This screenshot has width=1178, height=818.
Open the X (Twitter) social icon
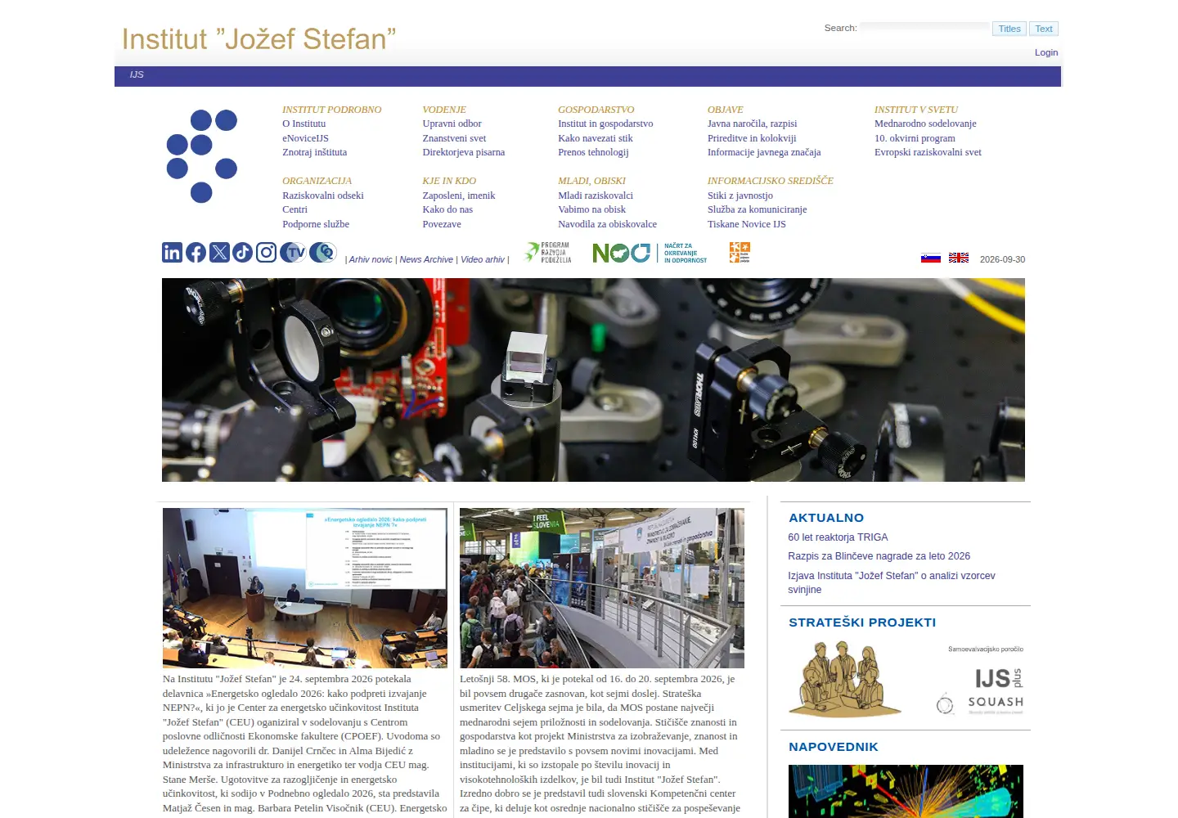pos(219,252)
